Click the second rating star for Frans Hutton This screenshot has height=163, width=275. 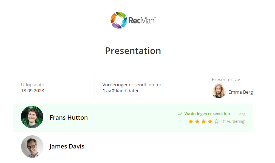coord(197,121)
